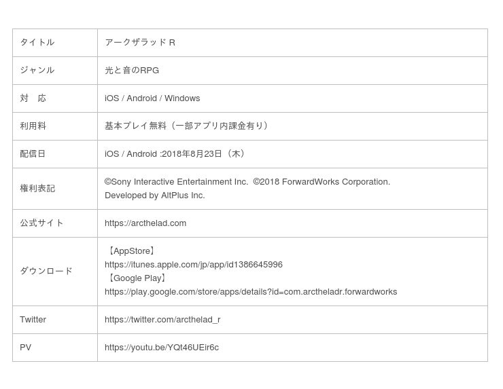The height and width of the screenshot is (389, 503).
Task: Select the 光と音のRPG genre text
Action: point(132,71)
